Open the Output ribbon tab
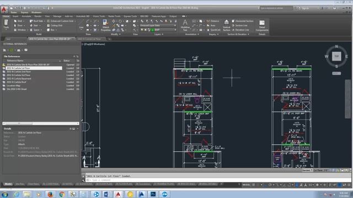The height and width of the screenshot is (198, 353). (173, 16)
